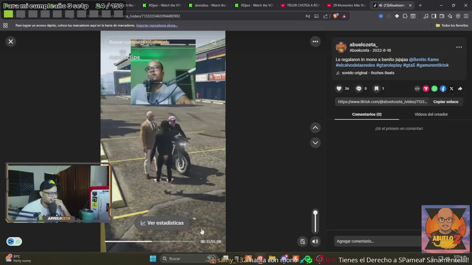Share the video on WhatsApp

[x=434, y=89]
